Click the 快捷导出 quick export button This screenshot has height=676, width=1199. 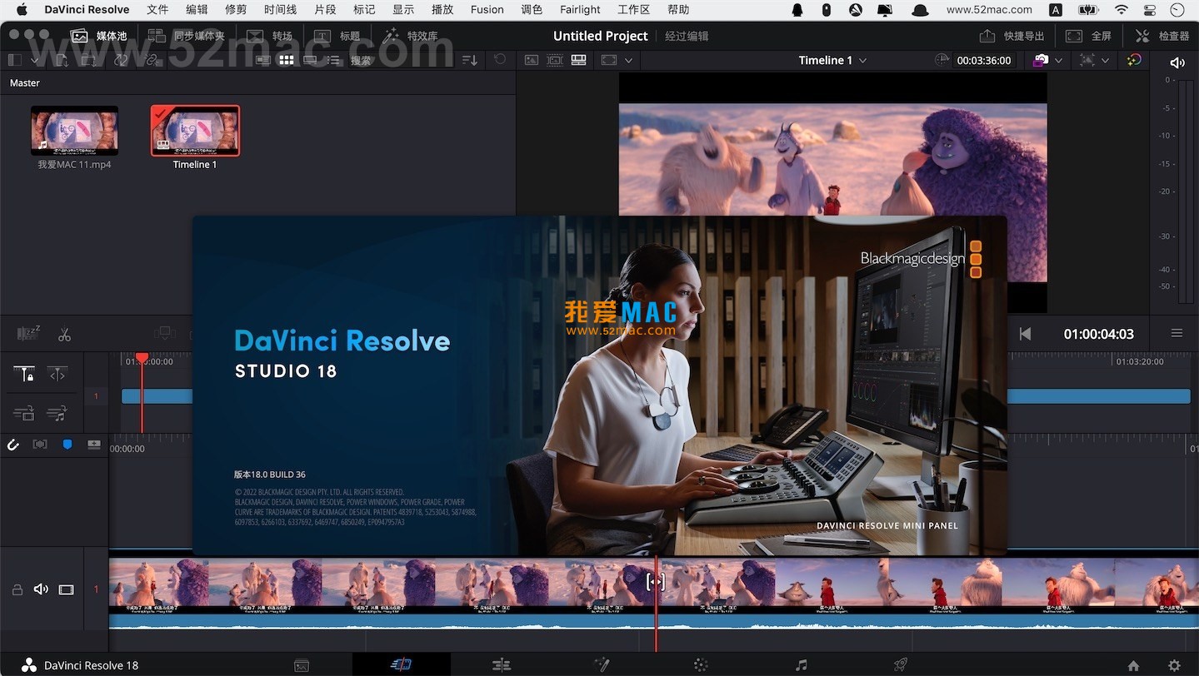(x=1012, y=36)
